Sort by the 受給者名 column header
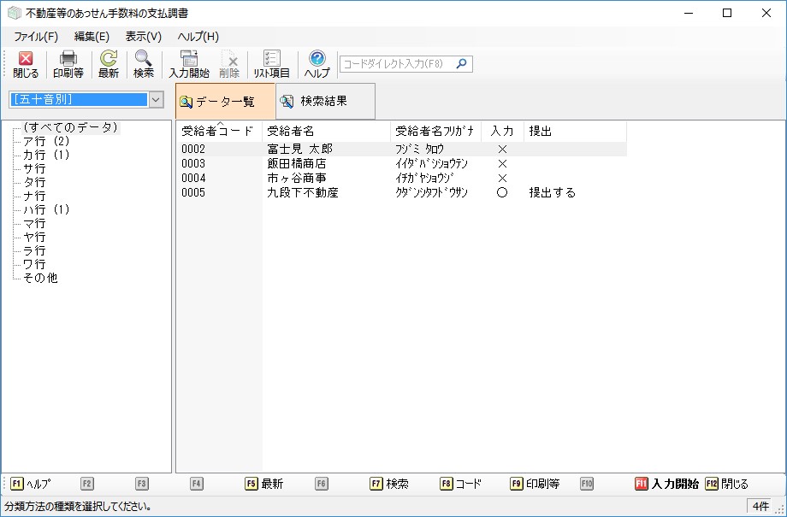 pos(291,132)
